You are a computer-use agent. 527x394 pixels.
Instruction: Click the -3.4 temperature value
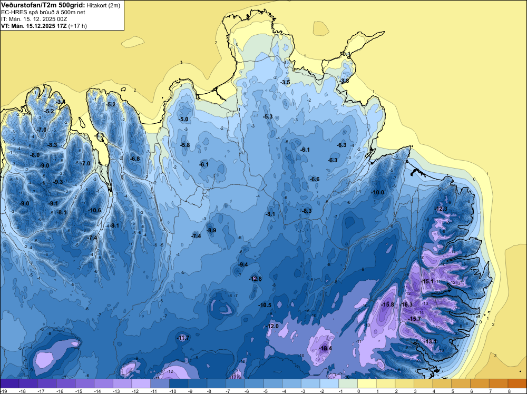60,102
